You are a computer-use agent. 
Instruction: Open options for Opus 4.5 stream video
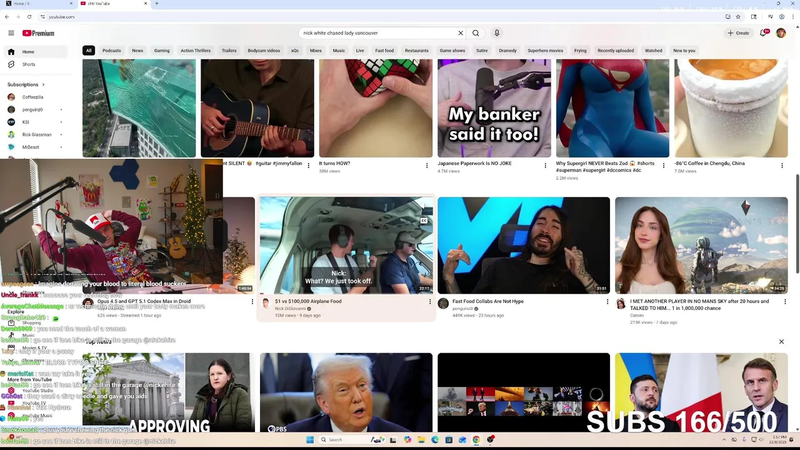click(x=252, y=302)
